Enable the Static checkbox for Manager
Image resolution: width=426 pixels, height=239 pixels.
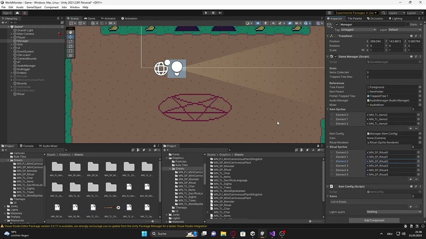[x=408, y=24]
